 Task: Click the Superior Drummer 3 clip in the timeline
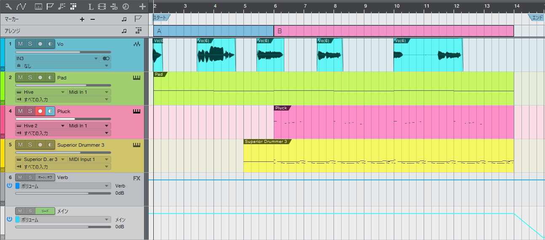pos(378,158)
